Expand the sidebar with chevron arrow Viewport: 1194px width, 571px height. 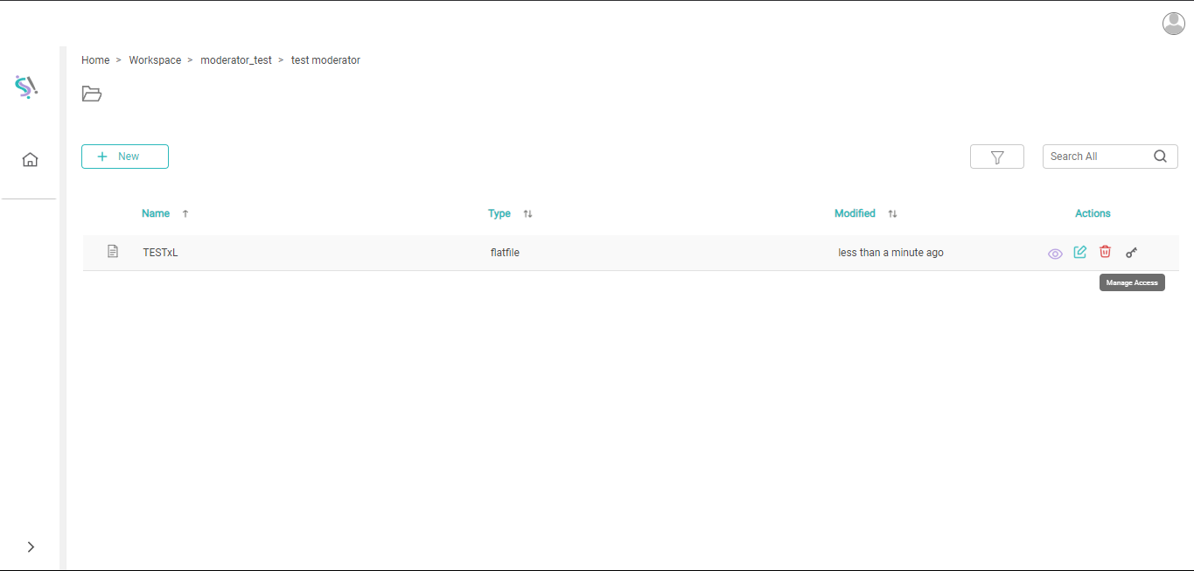pyautogui.click(x=31, y=547)
